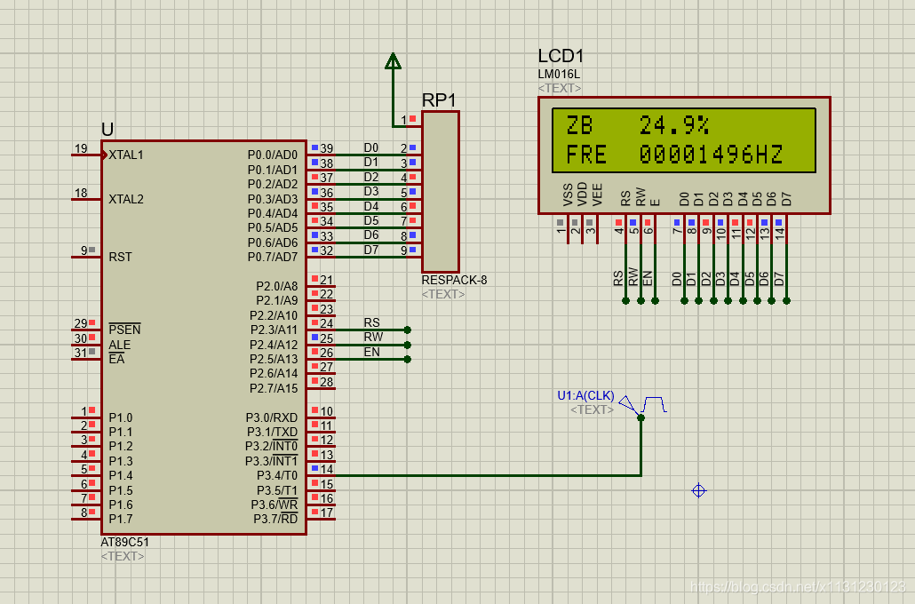The image size is (915, 604).
Task: Click the AT89C51 part name text
Action: (x=125, y=542)
